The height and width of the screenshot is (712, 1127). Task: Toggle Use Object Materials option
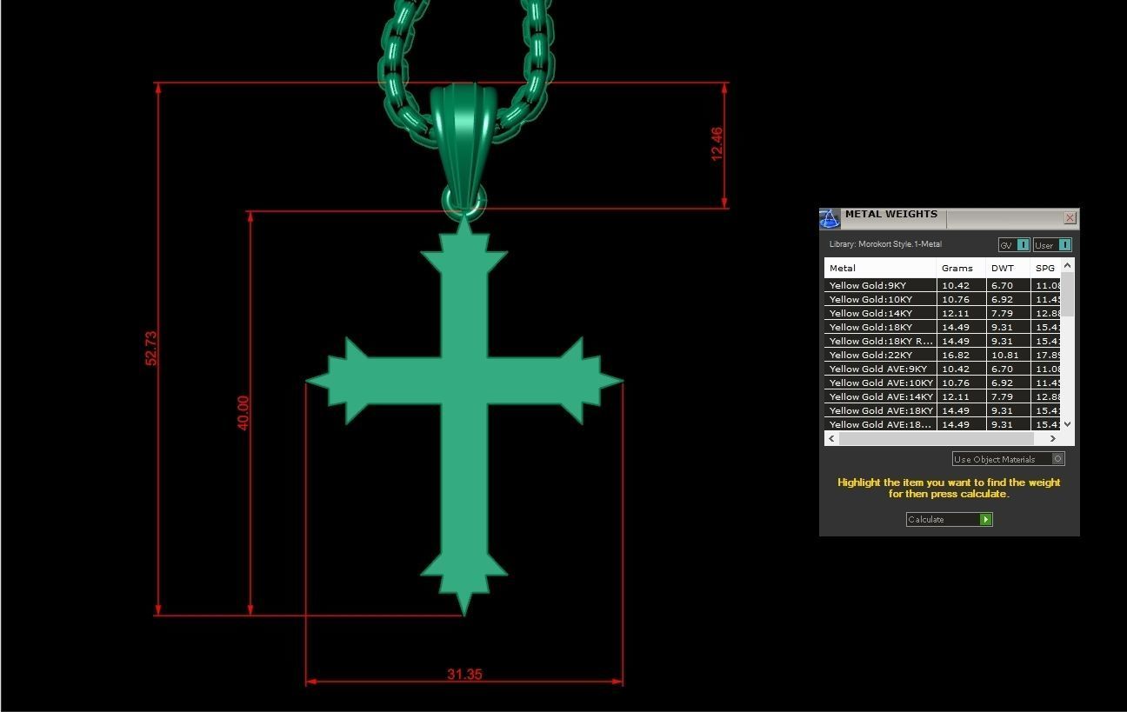coord(1008,459)
